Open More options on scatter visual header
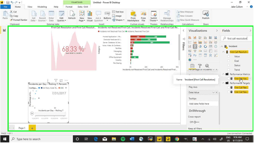254x143 pixels. (x=66, y=80)
